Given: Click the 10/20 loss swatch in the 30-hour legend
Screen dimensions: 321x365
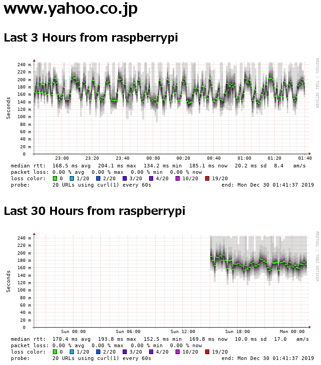Looking at the screenshot, I should tap(177, 352).
